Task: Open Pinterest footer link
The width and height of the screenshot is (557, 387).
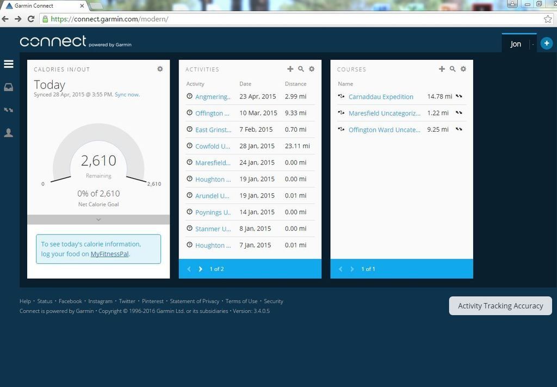Action: pos(153,301)
